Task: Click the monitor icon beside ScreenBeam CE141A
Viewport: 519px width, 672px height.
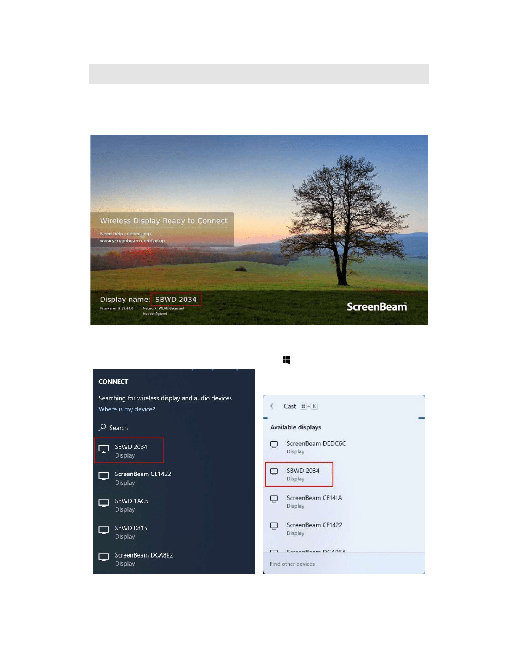Action: pyautogui.click(x=274, y=499)
